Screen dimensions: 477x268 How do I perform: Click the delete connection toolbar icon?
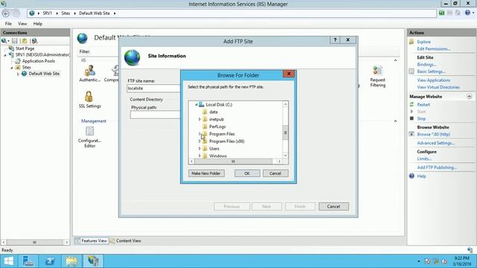(34, 41)
